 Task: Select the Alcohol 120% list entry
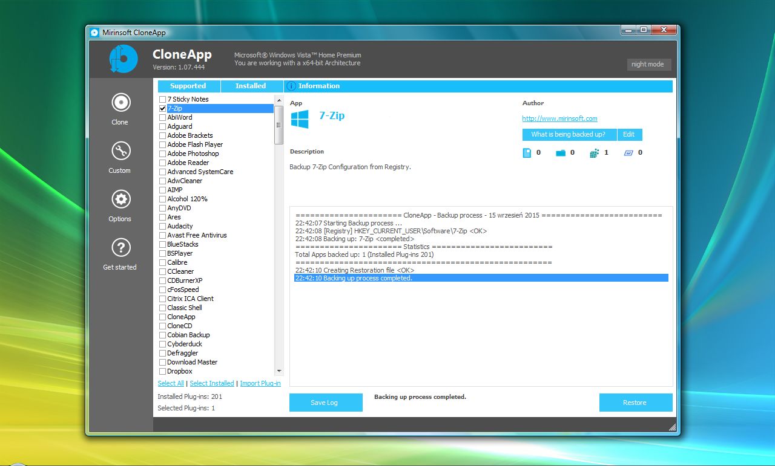187,199
